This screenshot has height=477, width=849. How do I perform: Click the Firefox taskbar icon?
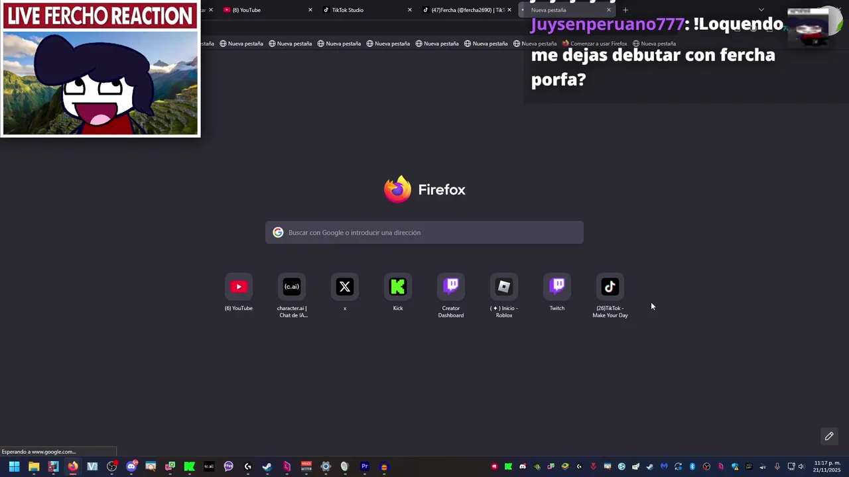pyautogui.click(x=73, y=466)
